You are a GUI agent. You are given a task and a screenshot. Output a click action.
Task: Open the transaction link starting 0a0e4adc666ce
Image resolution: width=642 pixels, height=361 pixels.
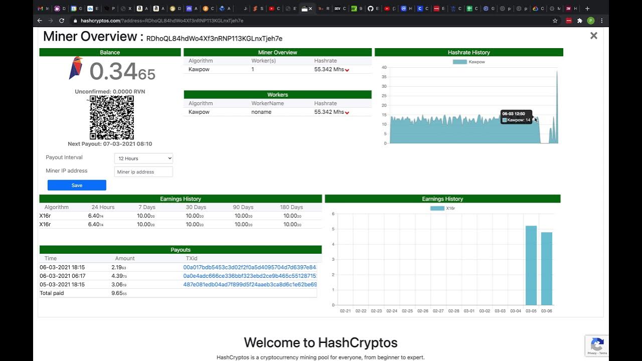coord(250,276)
